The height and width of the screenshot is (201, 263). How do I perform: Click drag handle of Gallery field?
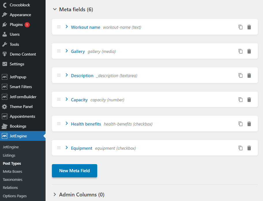[x=59, y=51]
